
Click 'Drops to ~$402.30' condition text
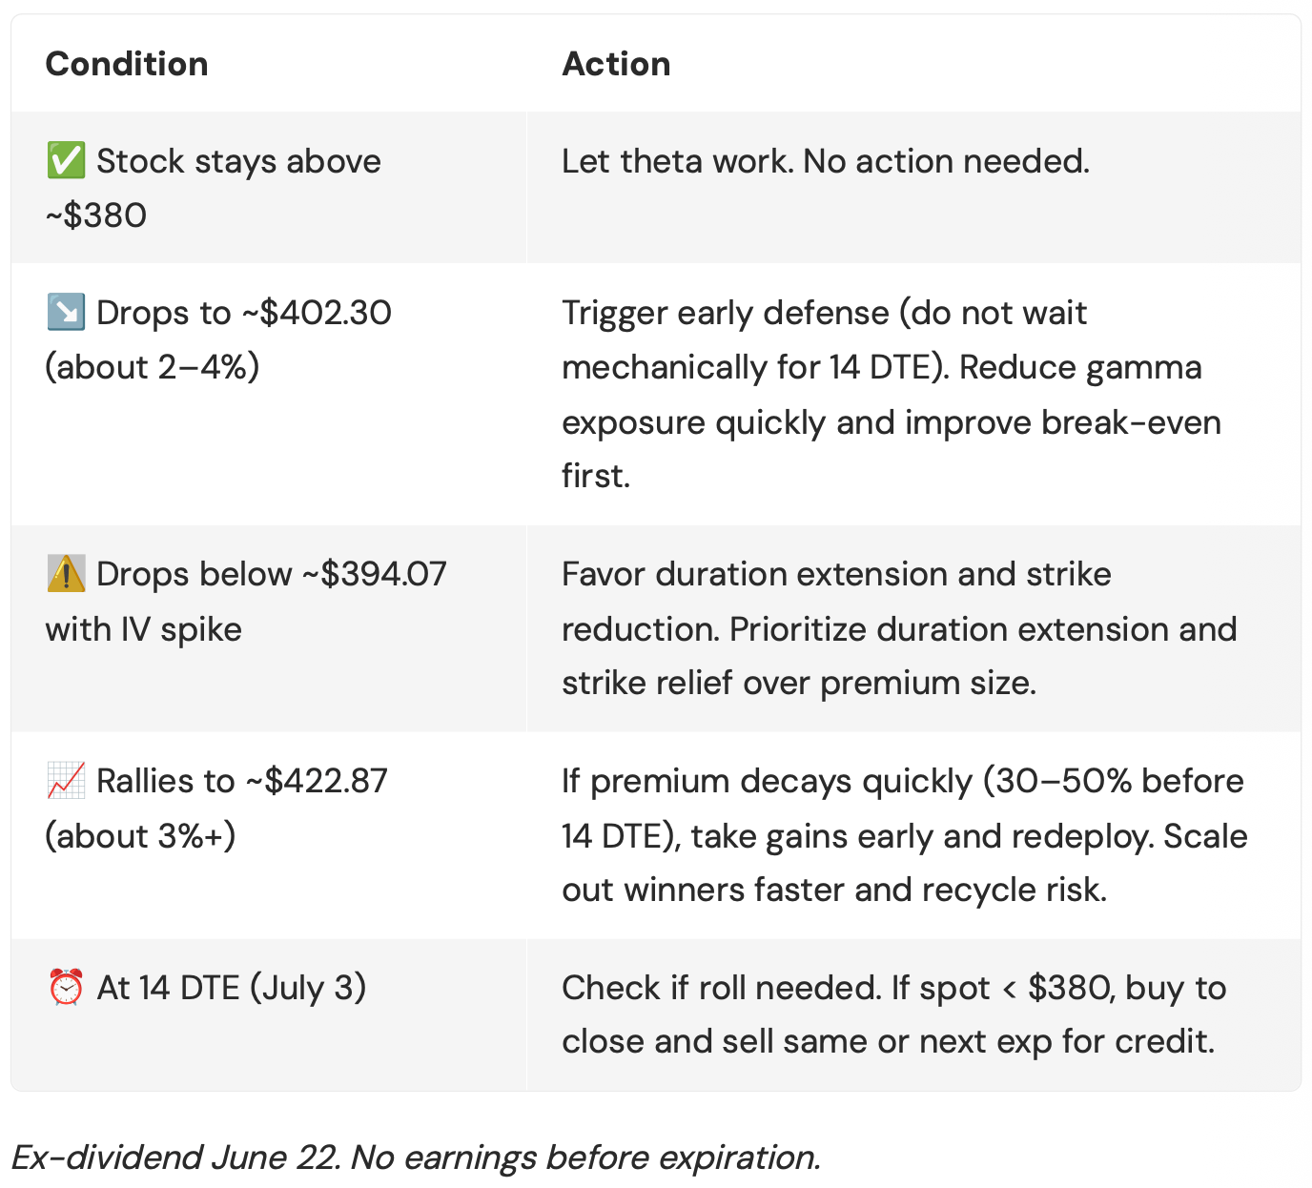click(244, 313)
